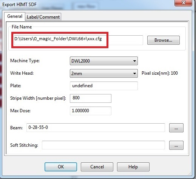This screenshot has width=196, height=179.
Task: Open the Label/Comment tab
Action: pos(43,17)
